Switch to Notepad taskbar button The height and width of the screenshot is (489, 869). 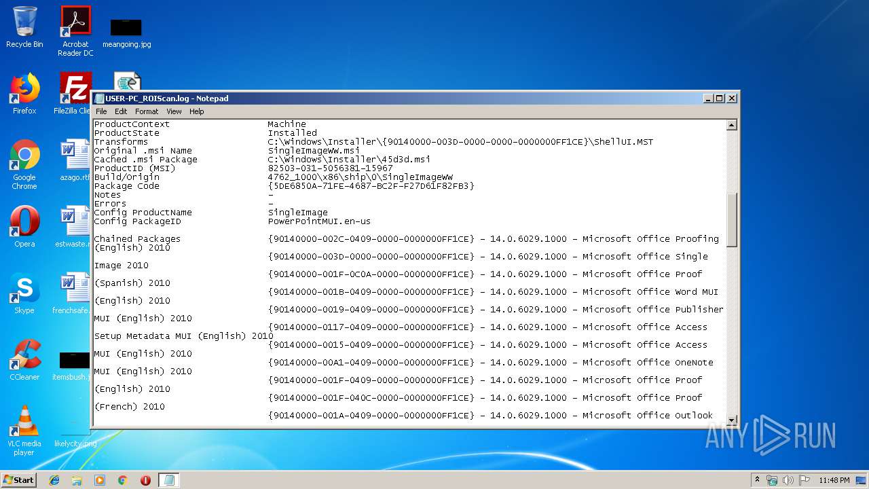(x=169, y=480)
